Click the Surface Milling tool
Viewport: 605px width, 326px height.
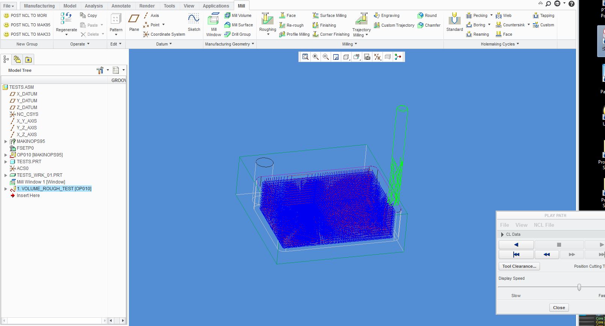tap(330, 15)
